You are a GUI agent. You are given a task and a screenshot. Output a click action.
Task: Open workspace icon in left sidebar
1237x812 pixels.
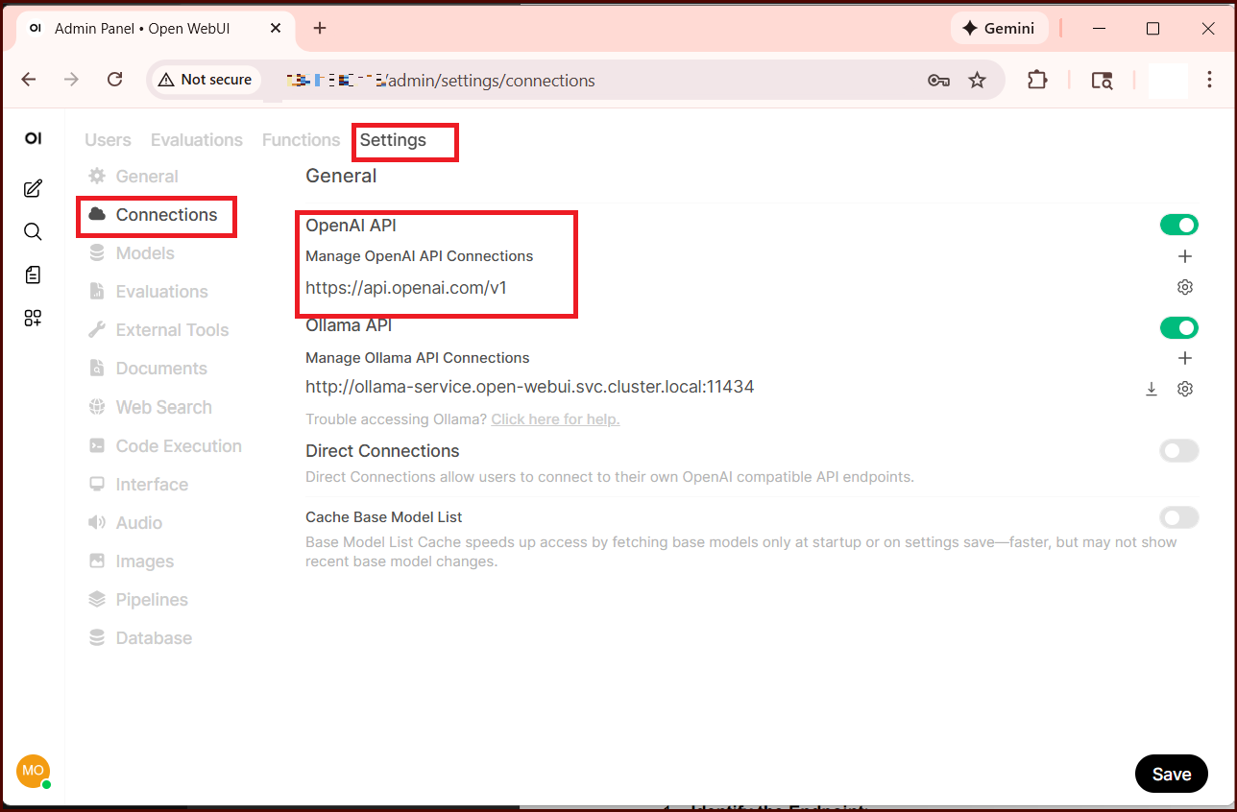point(33,319)
